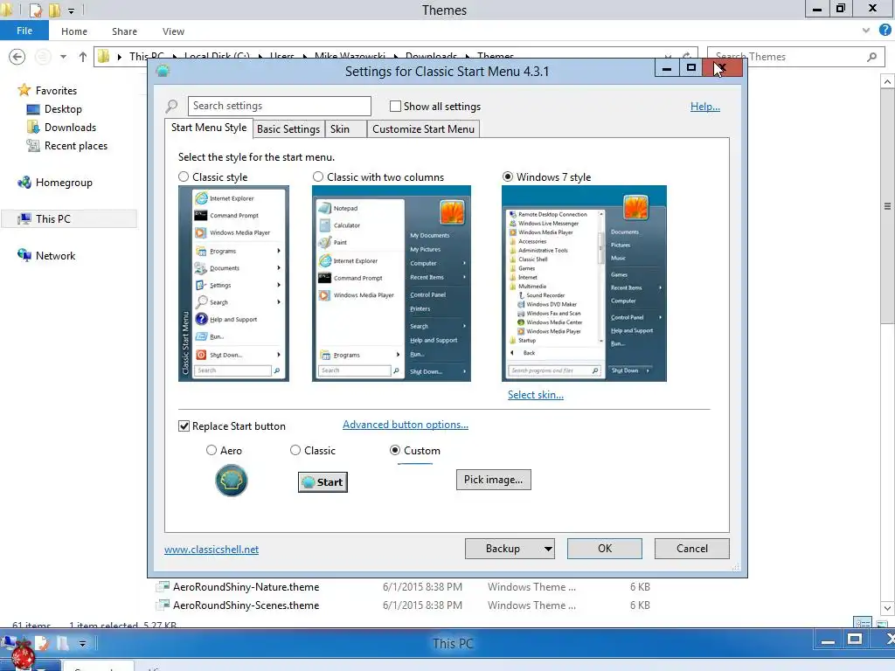
Task: Click the Favorites star icon
Action: coord(24,90)
